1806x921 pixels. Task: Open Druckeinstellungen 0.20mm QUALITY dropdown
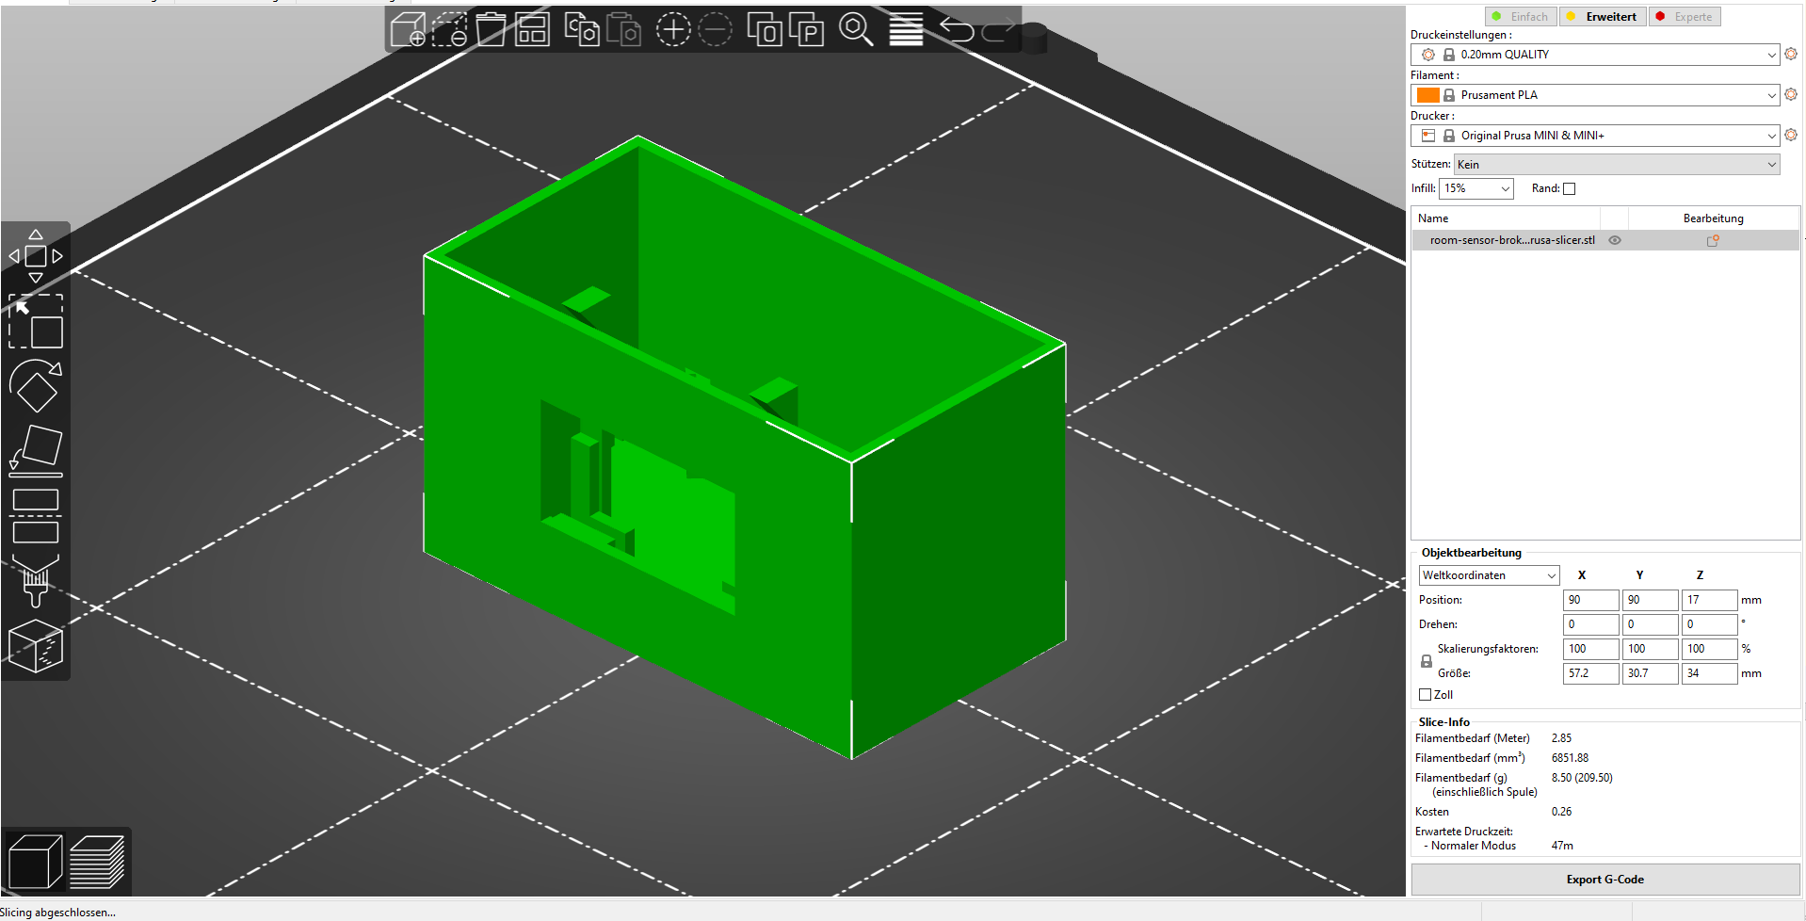1595,55
